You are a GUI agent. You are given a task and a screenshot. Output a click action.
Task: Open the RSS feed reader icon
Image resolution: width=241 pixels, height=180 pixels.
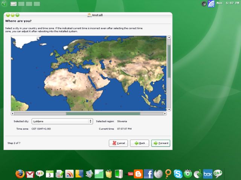[69, 174]
